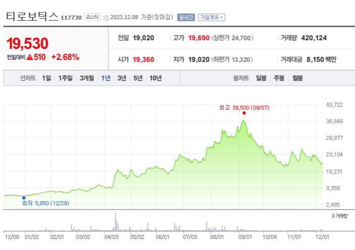Select the 1일 line chart tab
This screenshot has height=250, width=355.
pos(46,78)
